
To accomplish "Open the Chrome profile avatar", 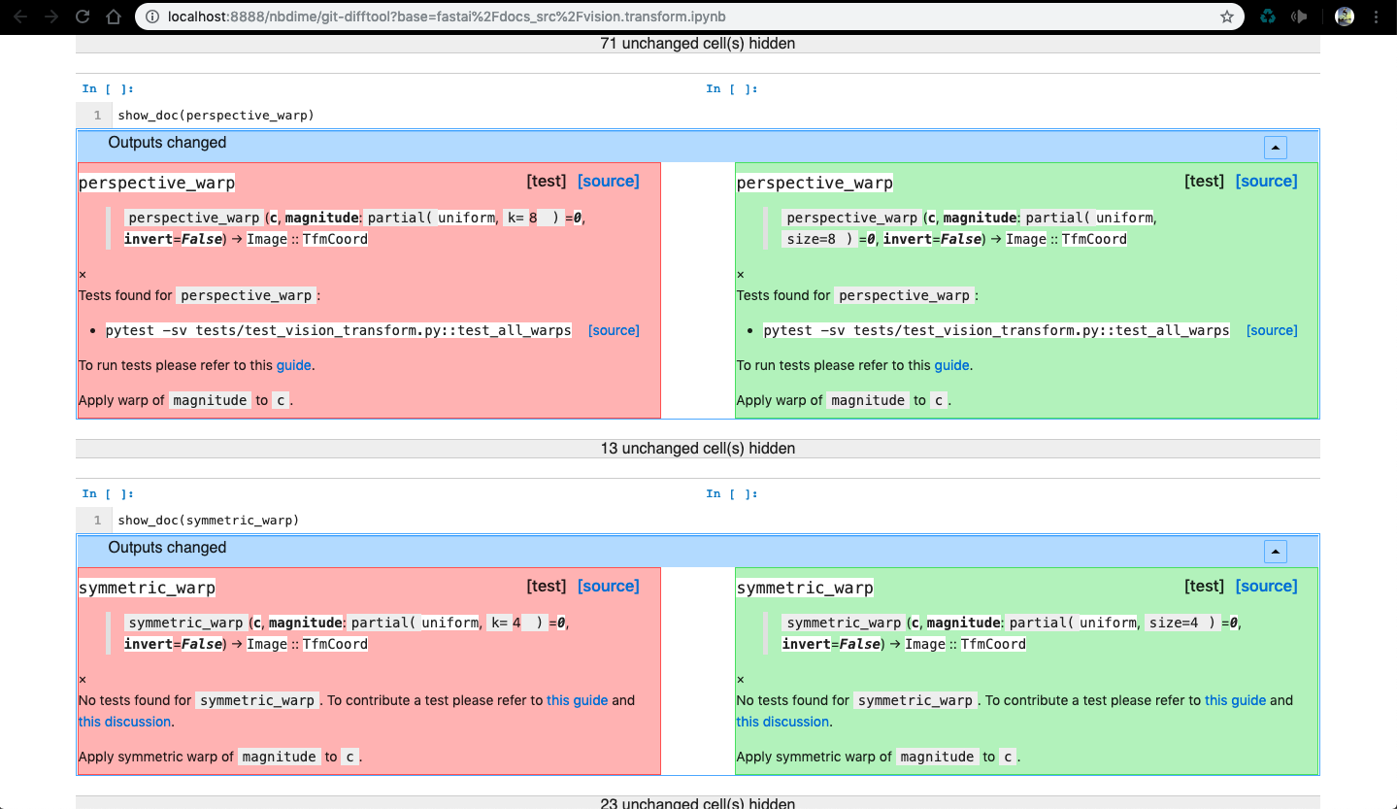I will pyautogui.click(x=1345, y=17).
